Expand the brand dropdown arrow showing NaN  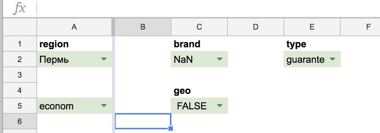point(220,59)
